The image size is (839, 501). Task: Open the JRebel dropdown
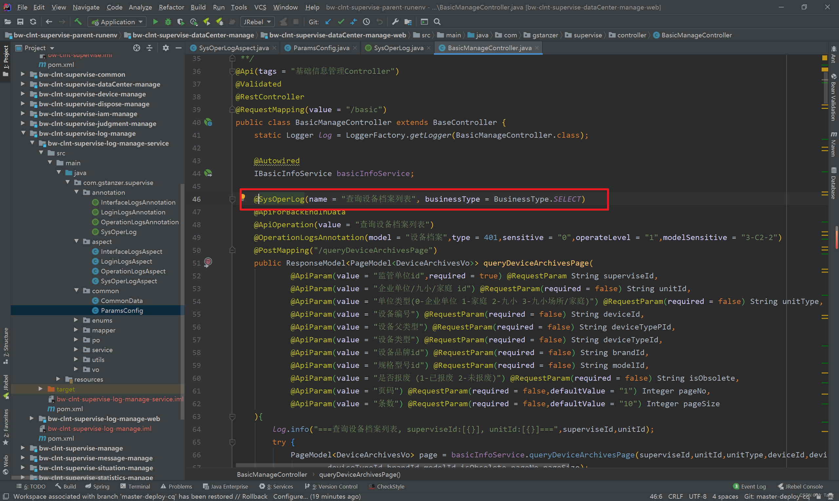point(257,22)
